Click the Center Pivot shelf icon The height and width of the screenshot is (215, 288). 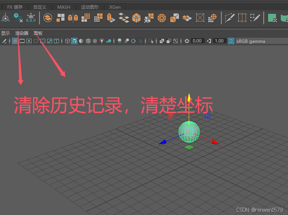point(5,18)
